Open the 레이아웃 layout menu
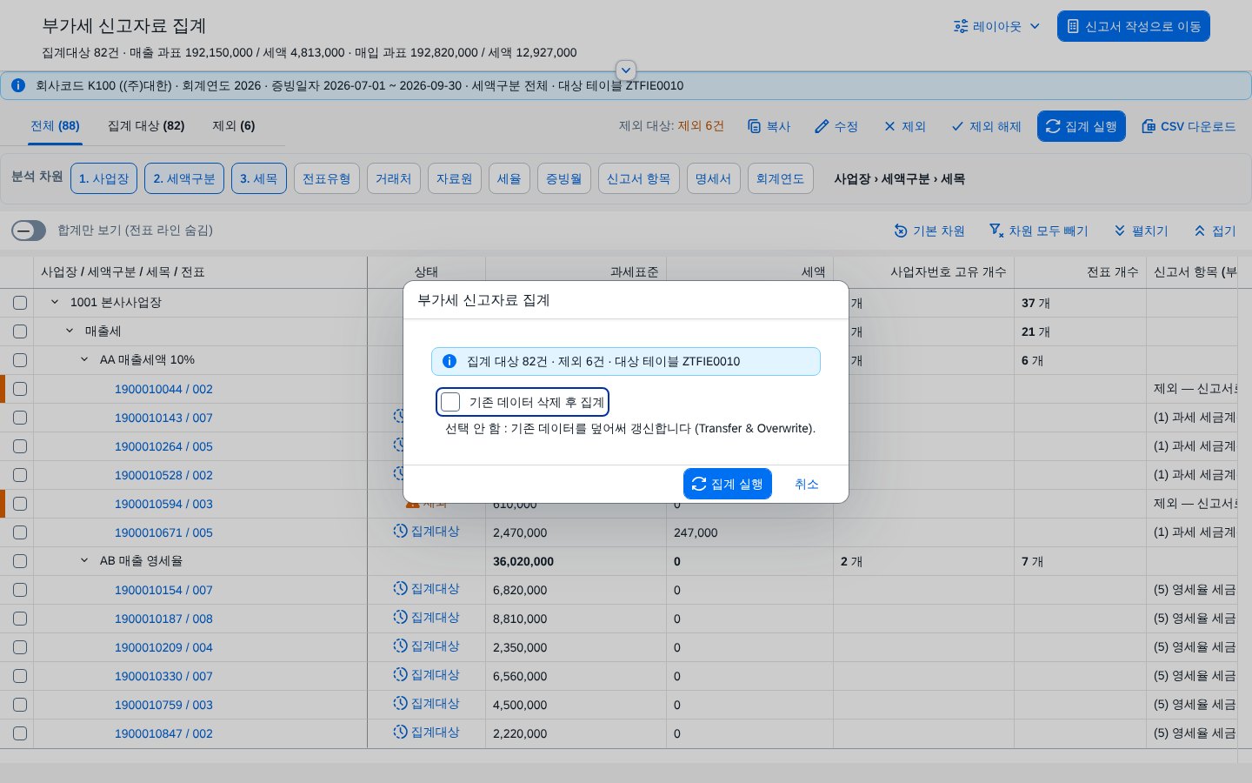Viewport: 1252px width, 783px height. click(x=996, y=26)
